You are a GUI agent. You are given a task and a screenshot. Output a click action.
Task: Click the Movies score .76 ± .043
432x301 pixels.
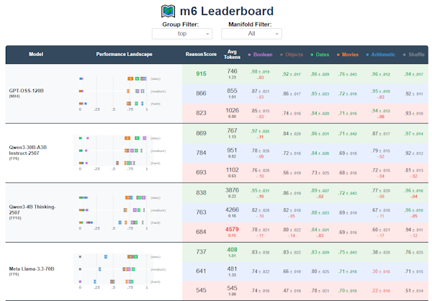pos(347,74)
